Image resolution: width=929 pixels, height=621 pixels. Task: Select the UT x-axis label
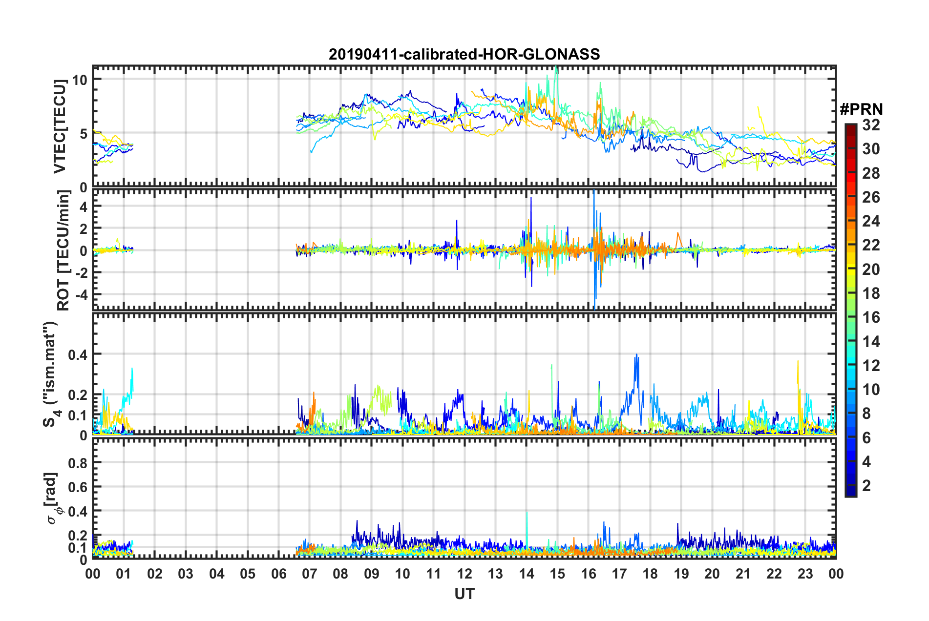[x=464, y=594]
